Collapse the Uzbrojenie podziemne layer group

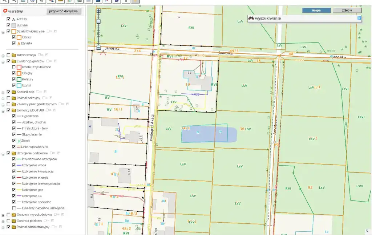(3, 154)
